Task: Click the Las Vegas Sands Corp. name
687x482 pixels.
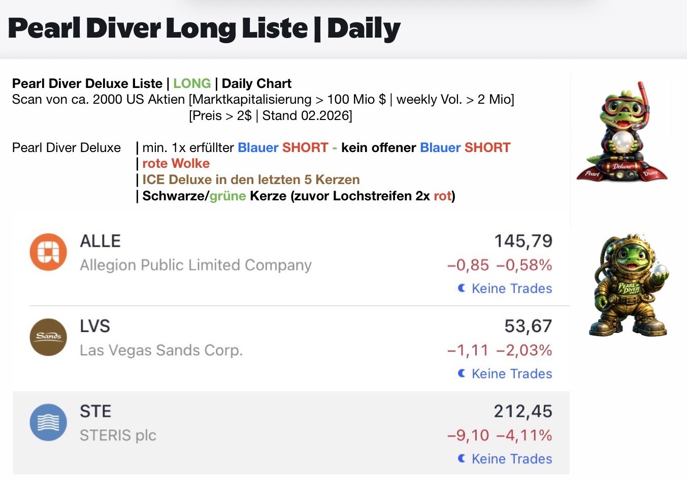Action: click(x=161, y=350)
